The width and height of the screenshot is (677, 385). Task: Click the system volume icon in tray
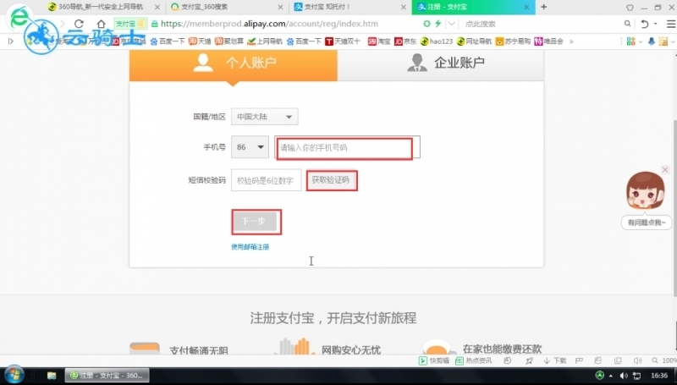tap(624, 376)
